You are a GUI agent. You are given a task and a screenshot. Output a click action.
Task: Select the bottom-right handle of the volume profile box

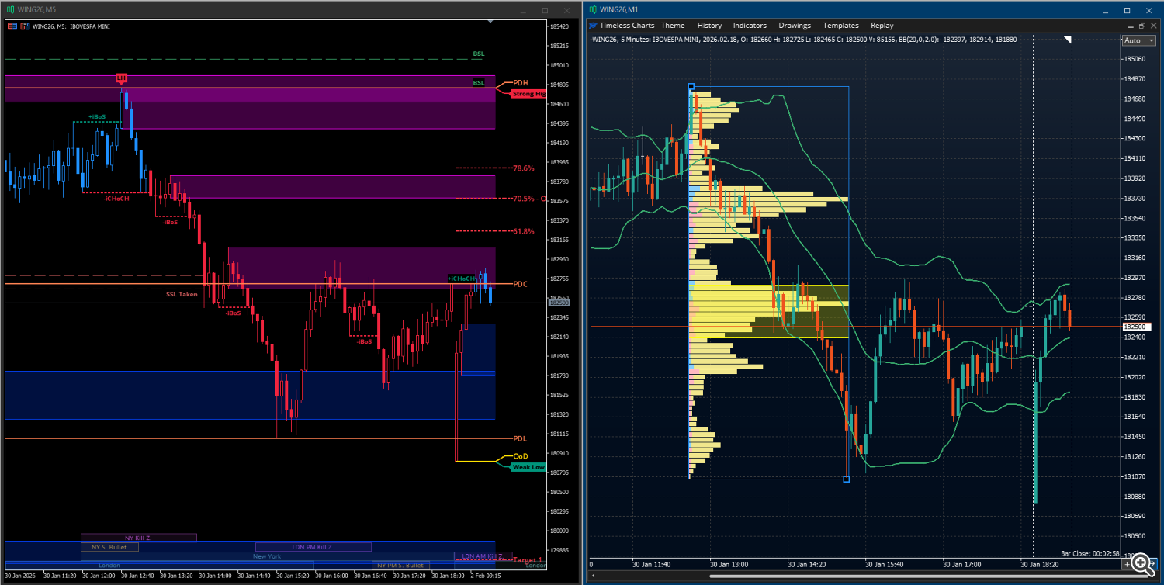(846, 479)
